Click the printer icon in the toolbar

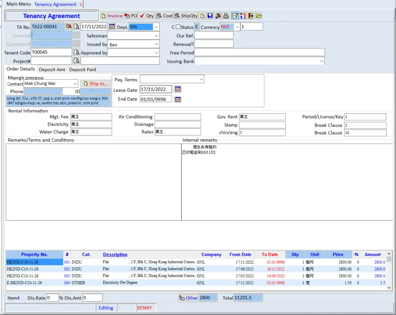point(226,16)
